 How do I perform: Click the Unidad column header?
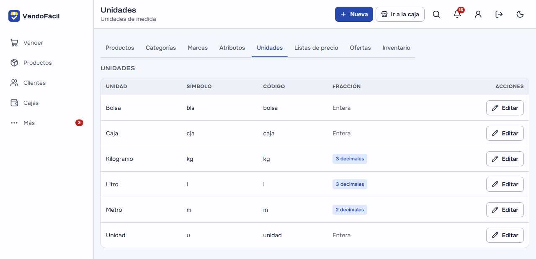116,86
